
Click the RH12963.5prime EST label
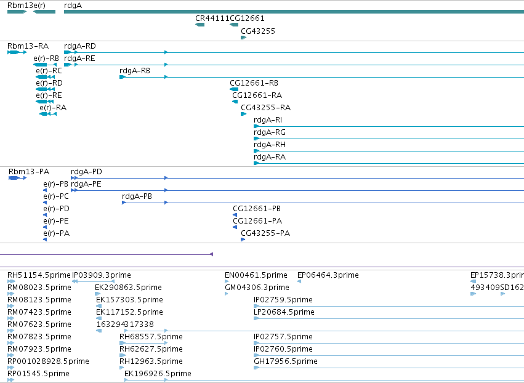[151, 362]
